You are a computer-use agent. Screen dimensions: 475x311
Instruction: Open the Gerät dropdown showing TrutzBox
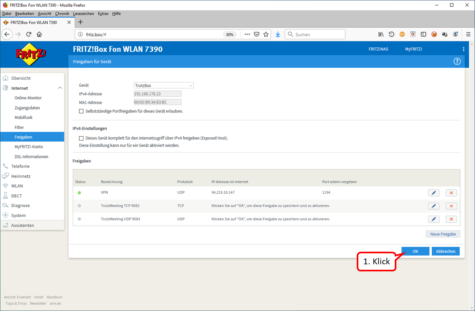[164, 85]
